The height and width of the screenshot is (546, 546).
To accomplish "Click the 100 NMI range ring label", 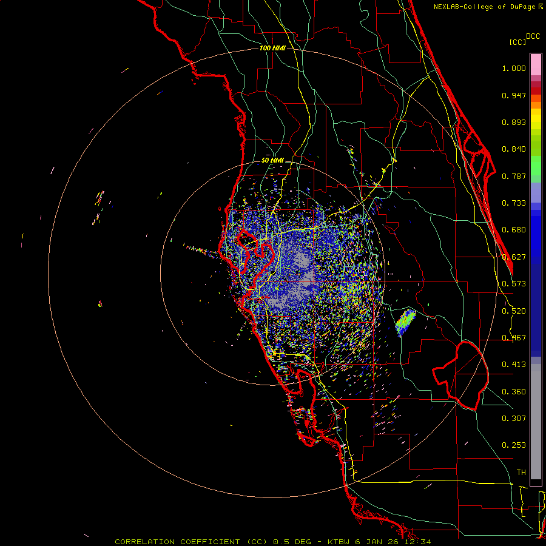I will [x=272, y=48].
